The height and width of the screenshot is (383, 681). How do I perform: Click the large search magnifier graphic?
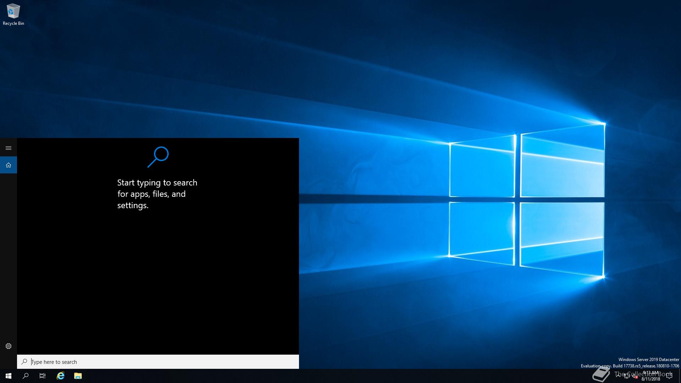tap(158, 157)
